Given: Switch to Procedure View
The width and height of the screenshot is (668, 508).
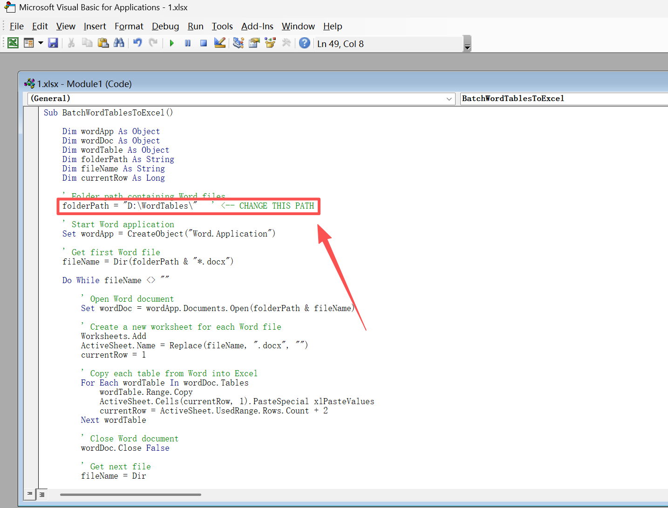Looking at the screenshot, I should pyautogui.click(x=29, y=494).
